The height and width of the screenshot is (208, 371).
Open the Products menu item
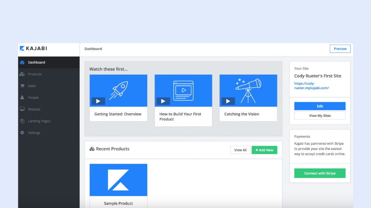click(49, 74)
